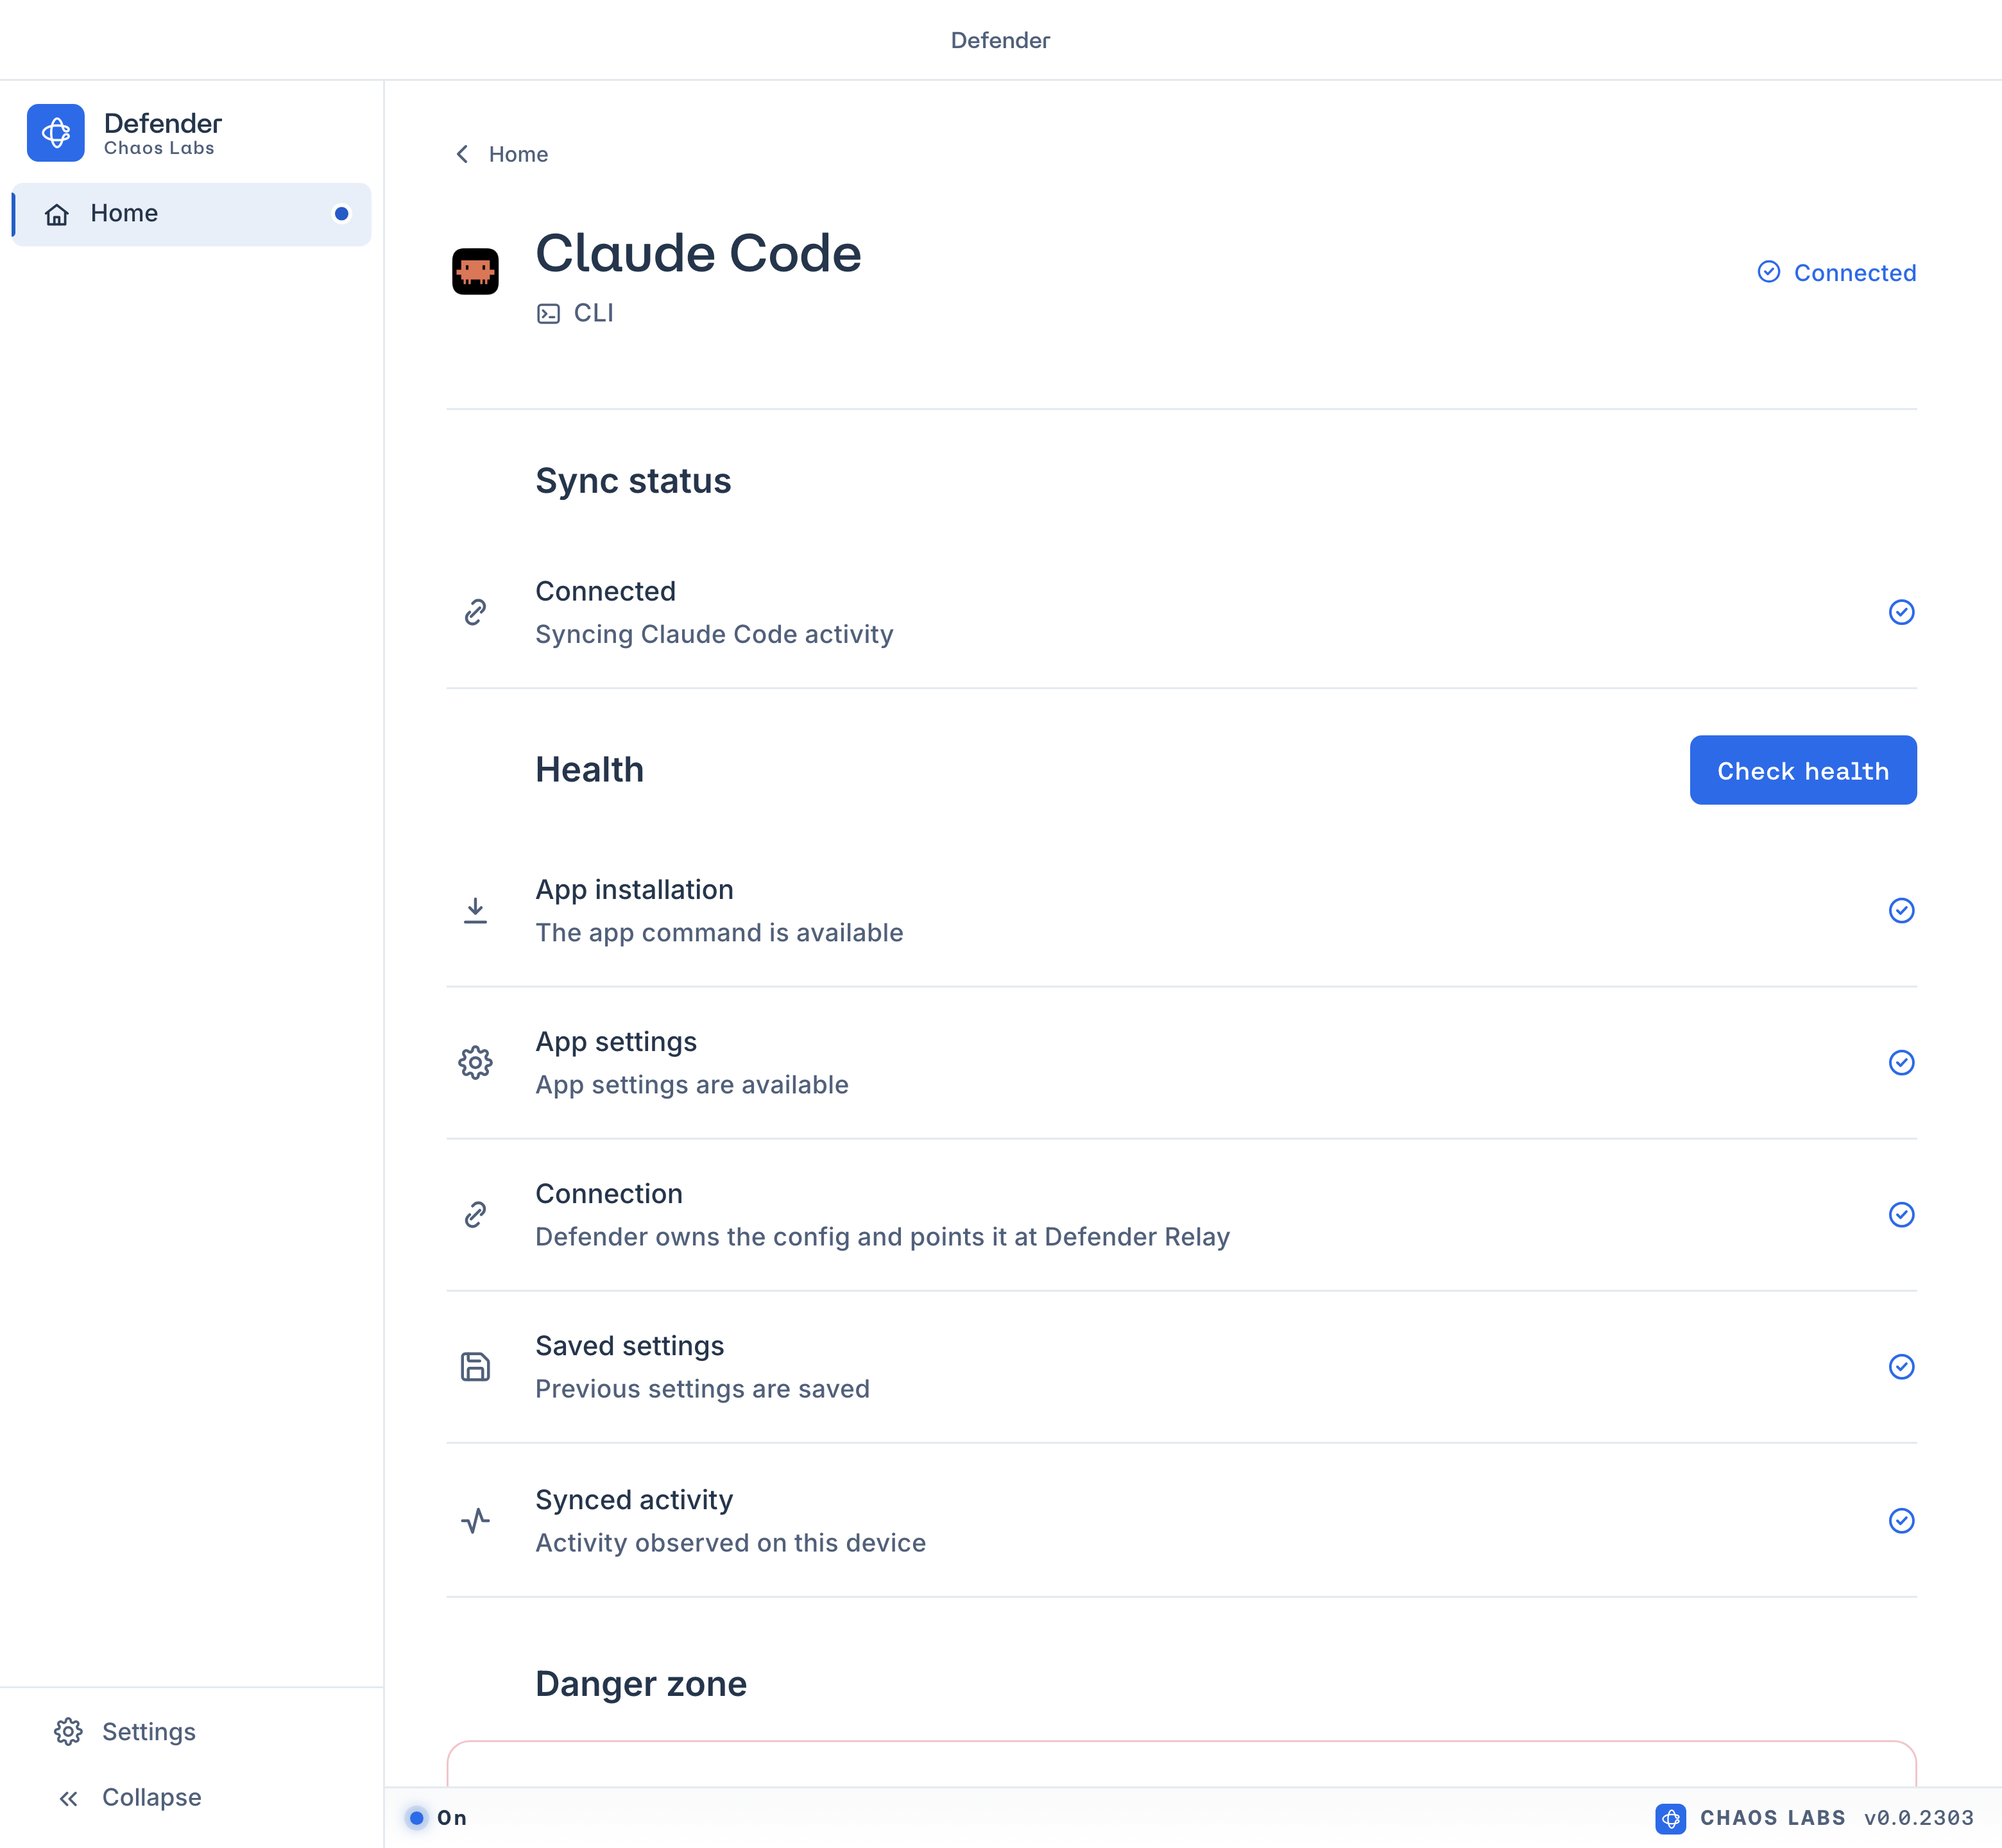Click the Connection row status check mark
The width and height of the screenshot is (2002, 1848).
pos(1901,1215)
